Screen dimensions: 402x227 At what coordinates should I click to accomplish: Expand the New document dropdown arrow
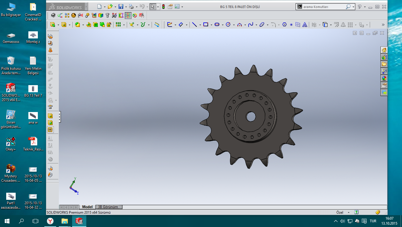click(104, 7)
